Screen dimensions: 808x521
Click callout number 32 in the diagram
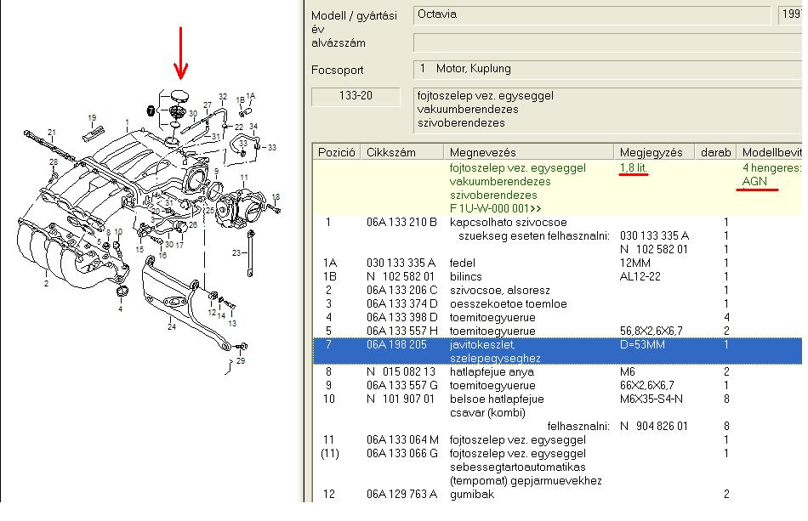pyautogui.click(x=223, y=96)
